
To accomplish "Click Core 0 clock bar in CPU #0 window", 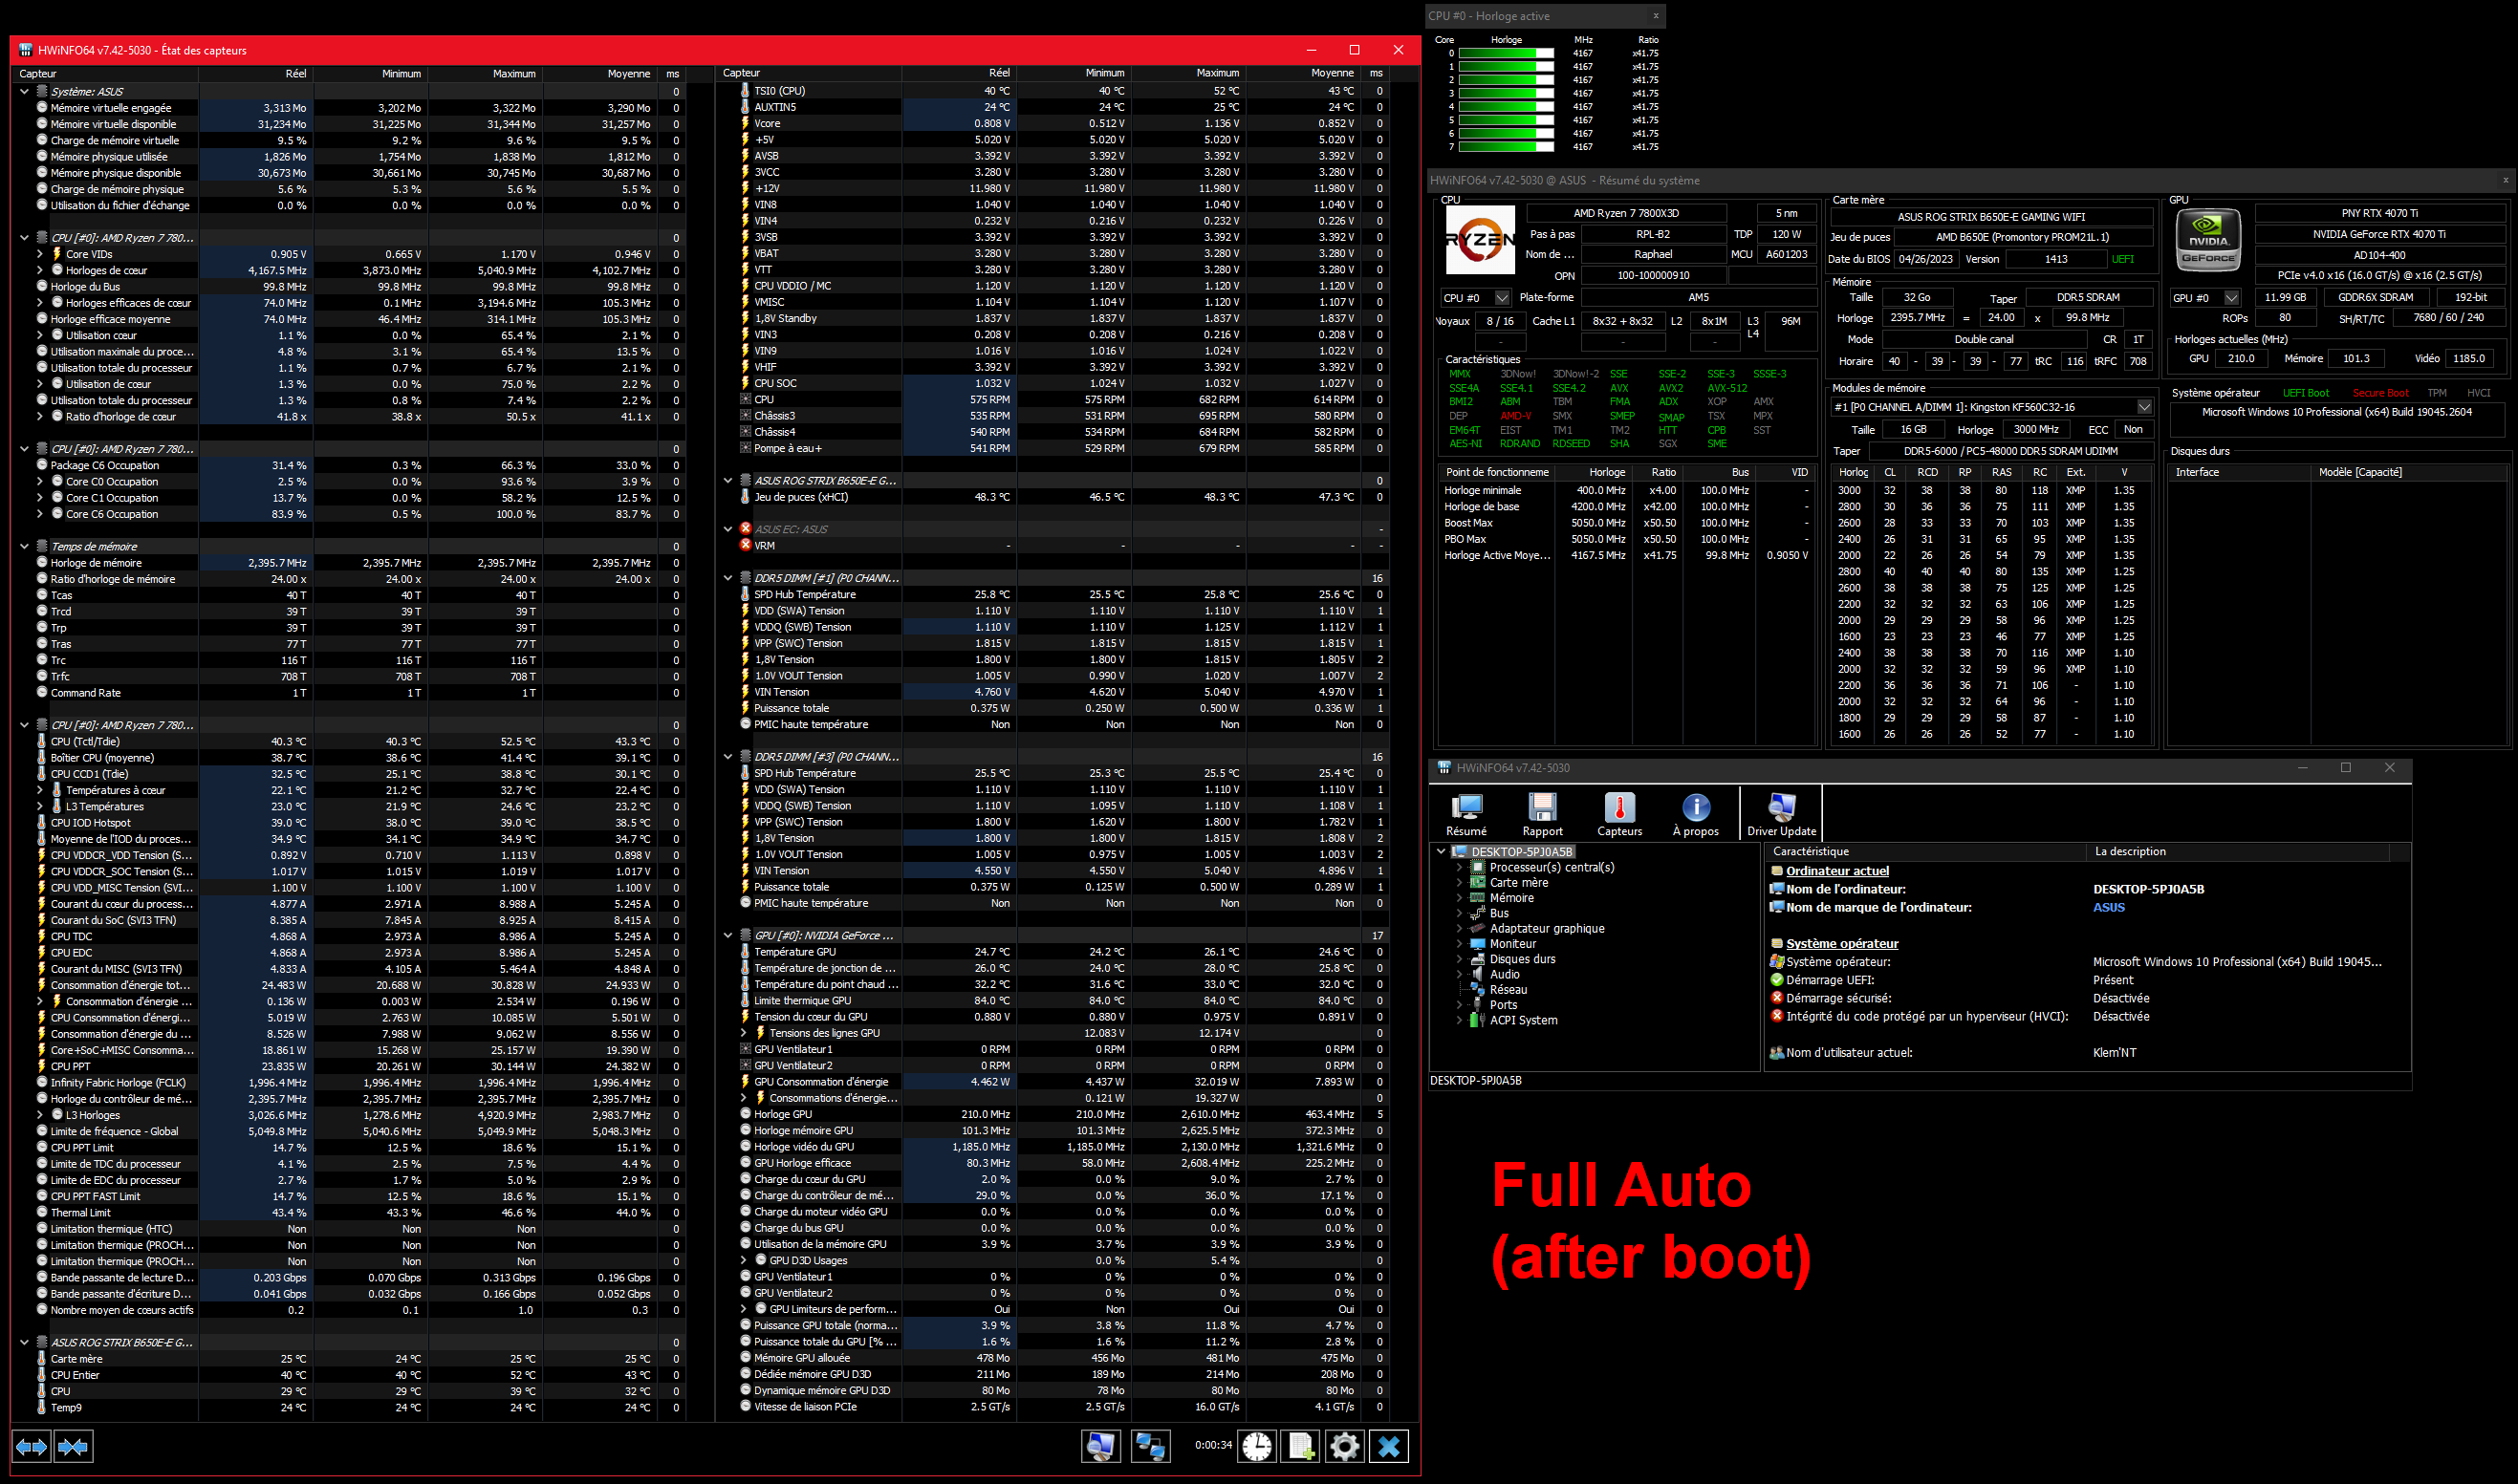I will point(1506,53).
